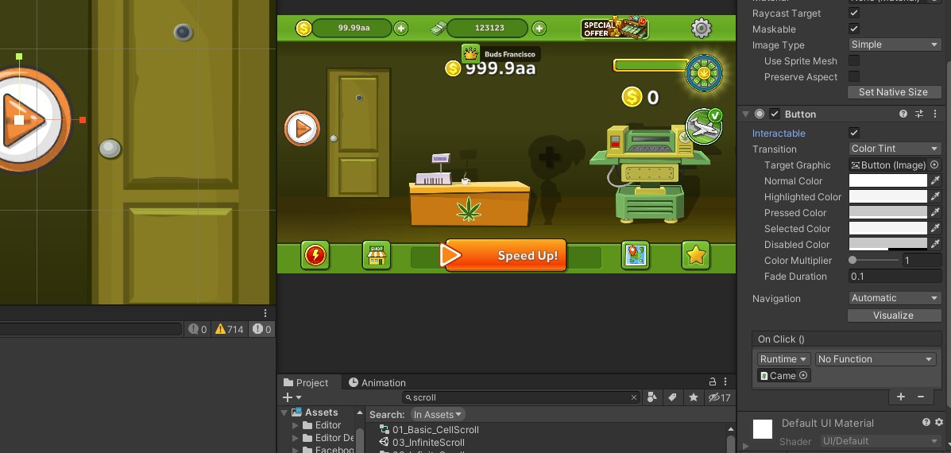Enable the Preserve Aspect checkbox
This screenshot has height=453, width=951.
pyautogui.click(x=854, y=76)
